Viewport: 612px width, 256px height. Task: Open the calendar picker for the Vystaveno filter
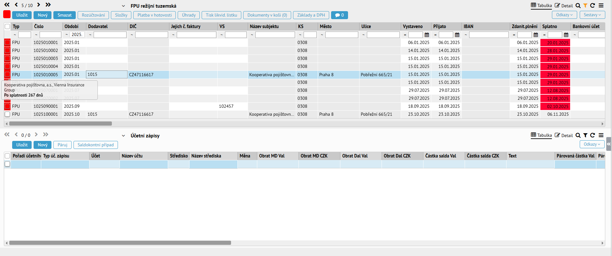427,35
